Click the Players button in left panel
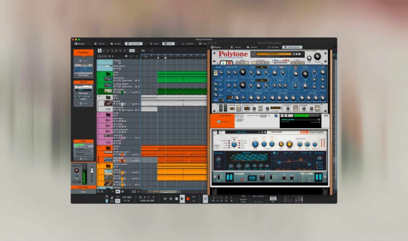Screen dimensions: 408x241 coord(83,61)
